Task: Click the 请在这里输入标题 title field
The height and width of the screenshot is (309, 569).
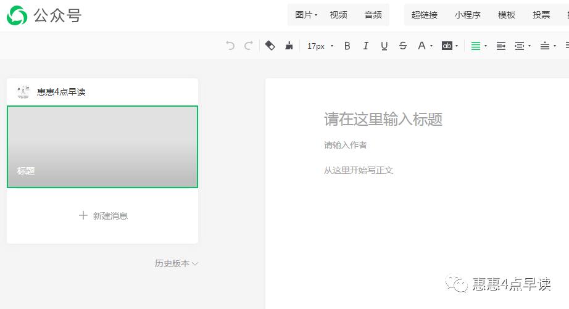Action: [x=383, y=119]
